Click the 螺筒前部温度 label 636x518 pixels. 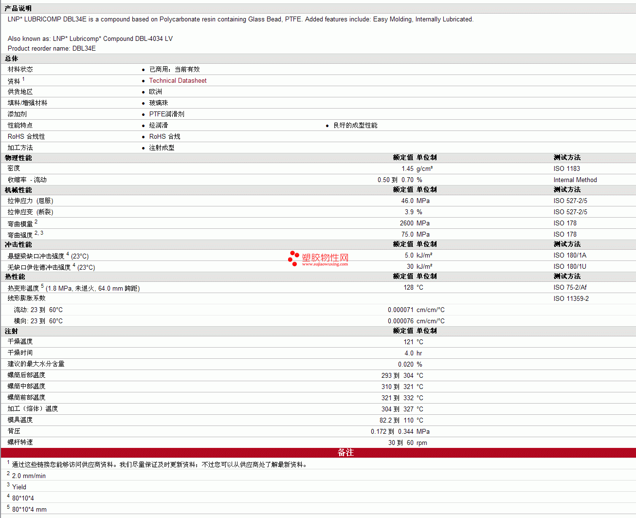point(26,398)
